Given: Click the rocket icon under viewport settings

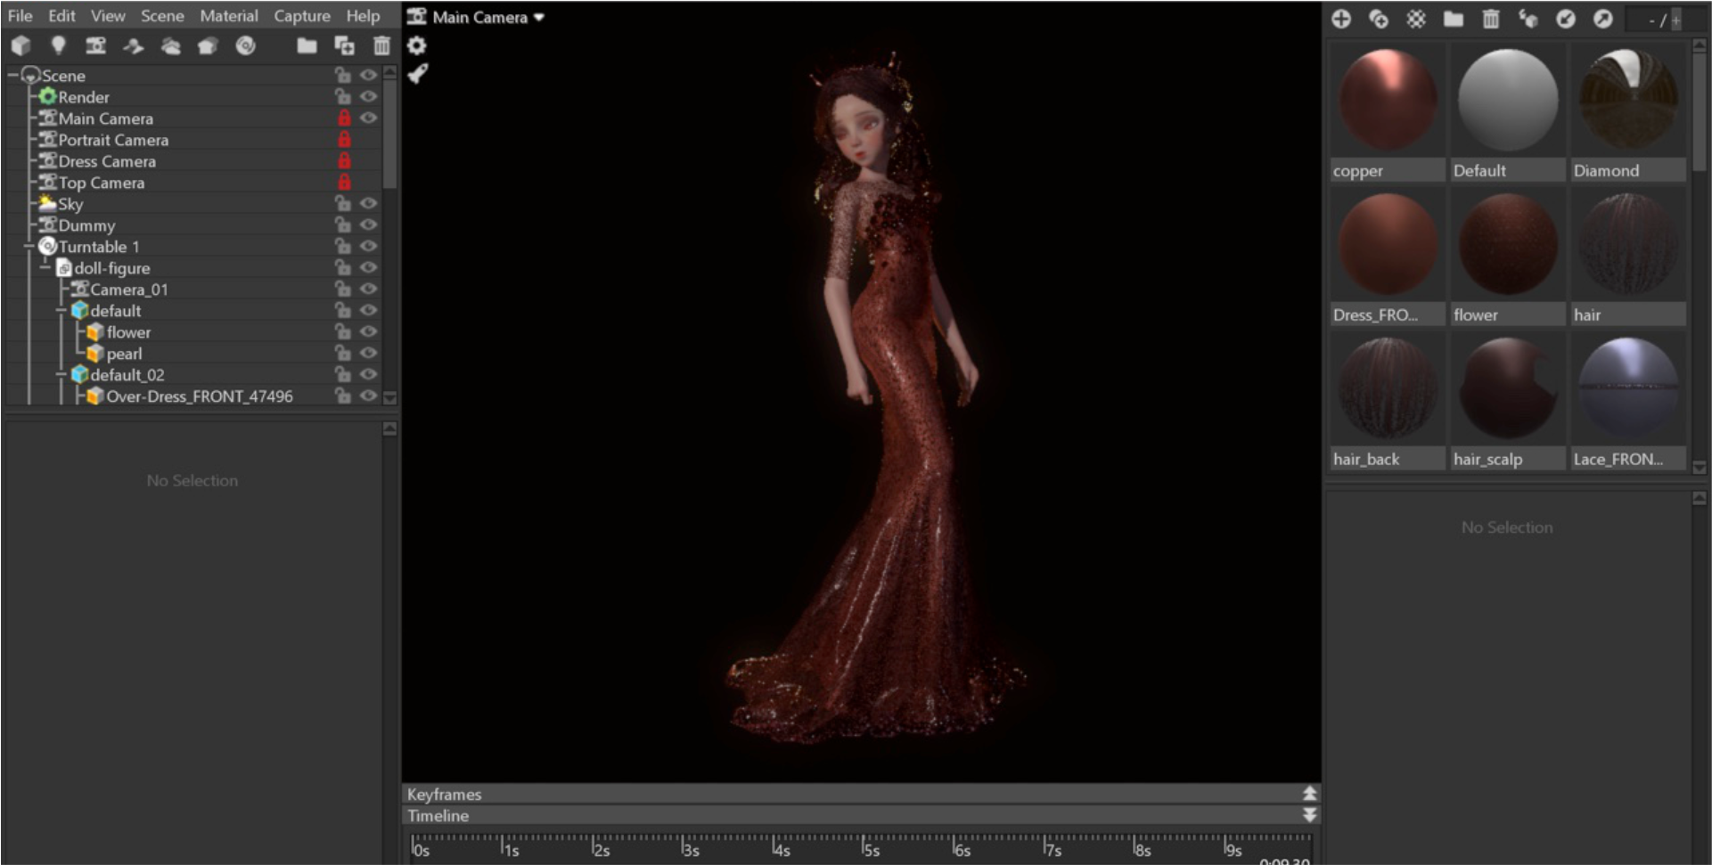Looking at the screenshot, I should coord(417,74).
